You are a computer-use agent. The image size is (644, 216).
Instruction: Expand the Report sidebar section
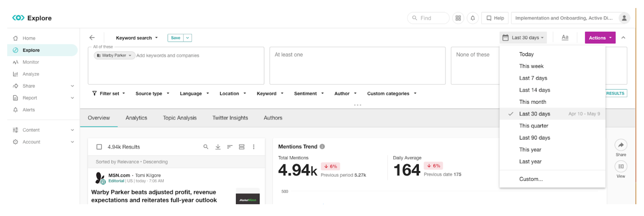(x=72, y=98)
